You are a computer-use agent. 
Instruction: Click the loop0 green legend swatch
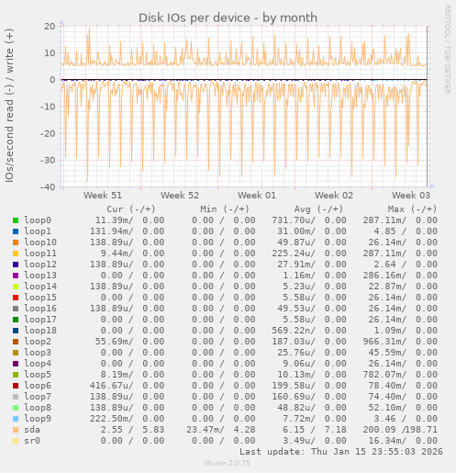tap(16, 220)
